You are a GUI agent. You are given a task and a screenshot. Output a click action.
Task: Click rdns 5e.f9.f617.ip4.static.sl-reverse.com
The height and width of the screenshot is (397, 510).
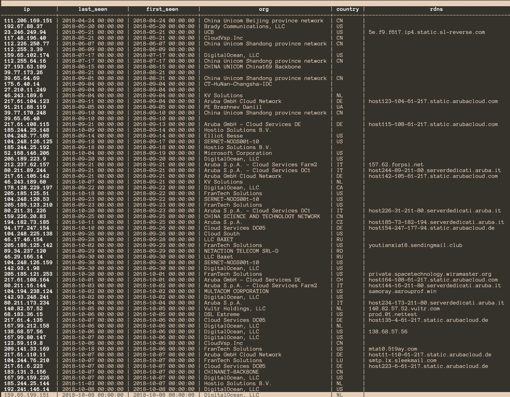427,32
